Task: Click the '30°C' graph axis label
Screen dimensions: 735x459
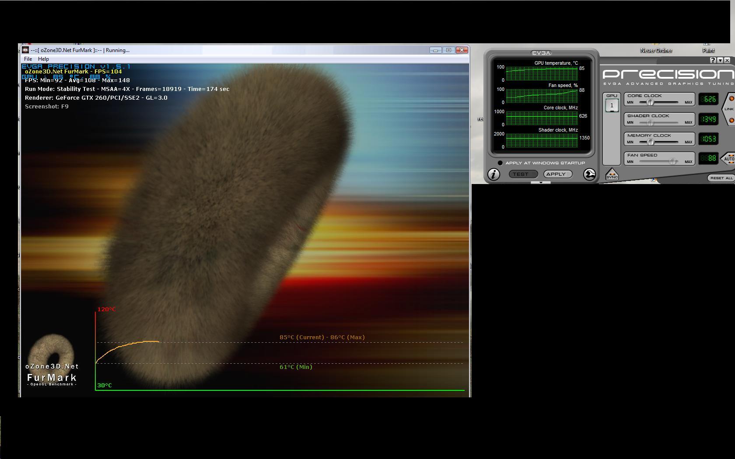Action: pyautogui.click(x=105, y=385)
